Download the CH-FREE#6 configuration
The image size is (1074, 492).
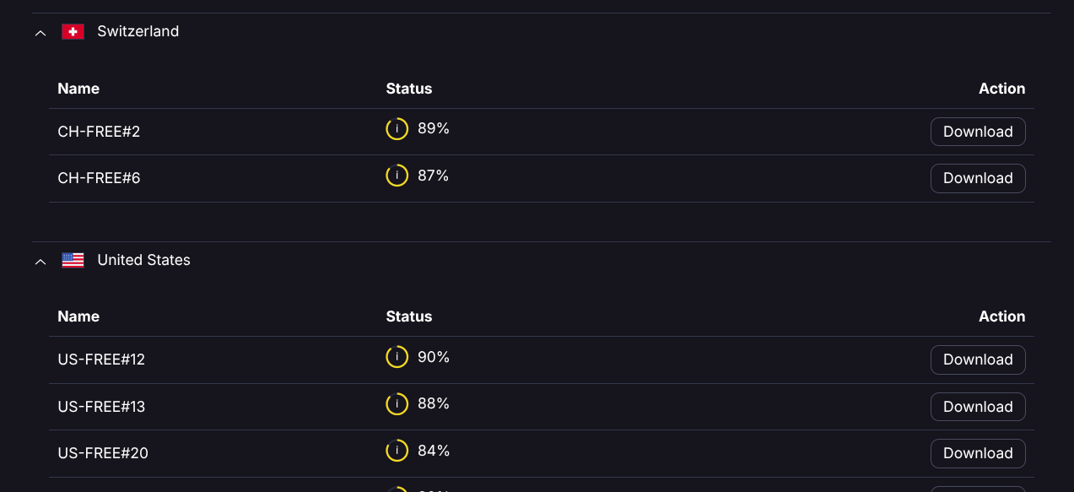point(977,178)
